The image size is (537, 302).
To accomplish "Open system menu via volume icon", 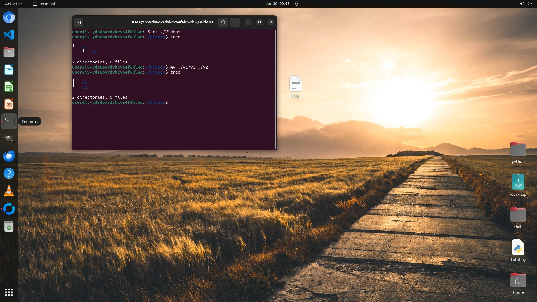I will click(x=522, y=4).
